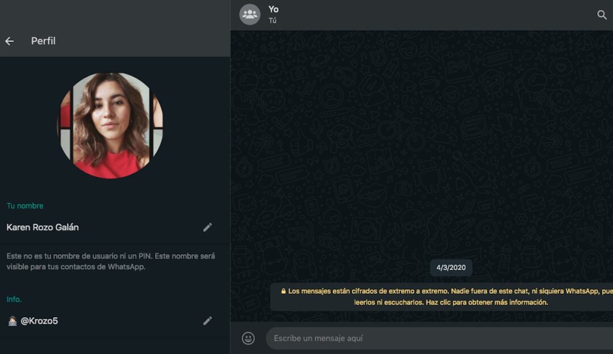The width and height of the screenshot is (613, 354).
Task: Edit name using pencil beside Karen Rozo Galán
Action: tap(208, 227)
